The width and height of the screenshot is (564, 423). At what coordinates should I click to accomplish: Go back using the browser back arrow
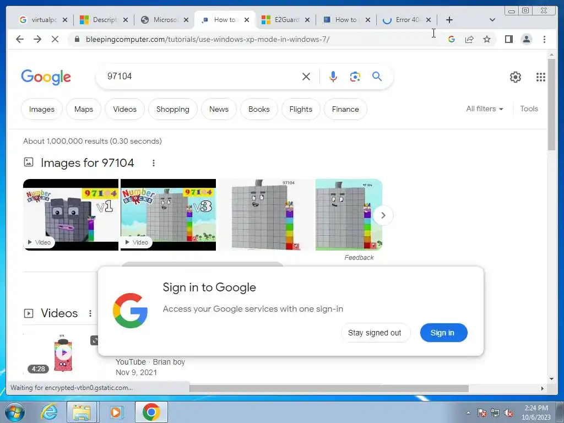(20, 39)
